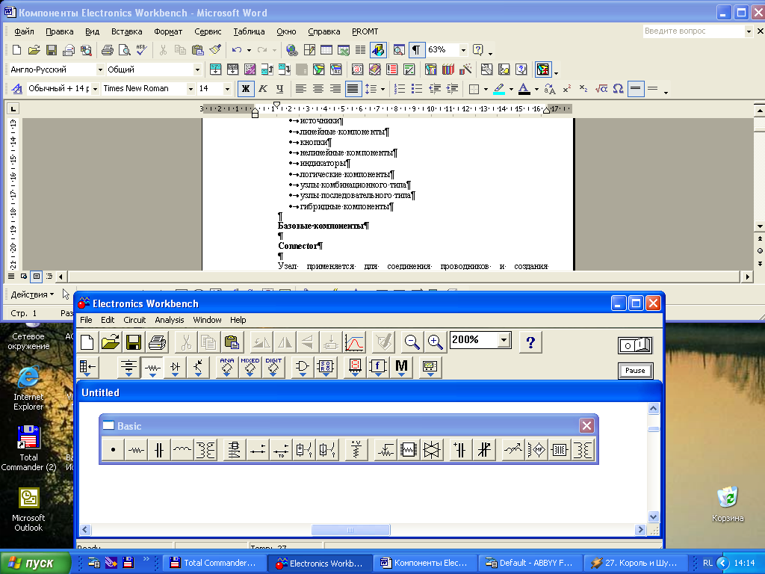
Task: Switch to Total Commander taskbar button
Action: [213, 563]
